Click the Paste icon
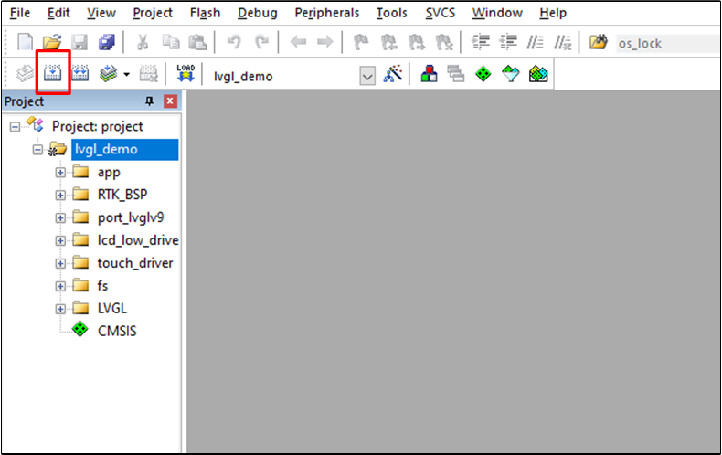Screen dimensions: 722x455 [x=198, y=42]
